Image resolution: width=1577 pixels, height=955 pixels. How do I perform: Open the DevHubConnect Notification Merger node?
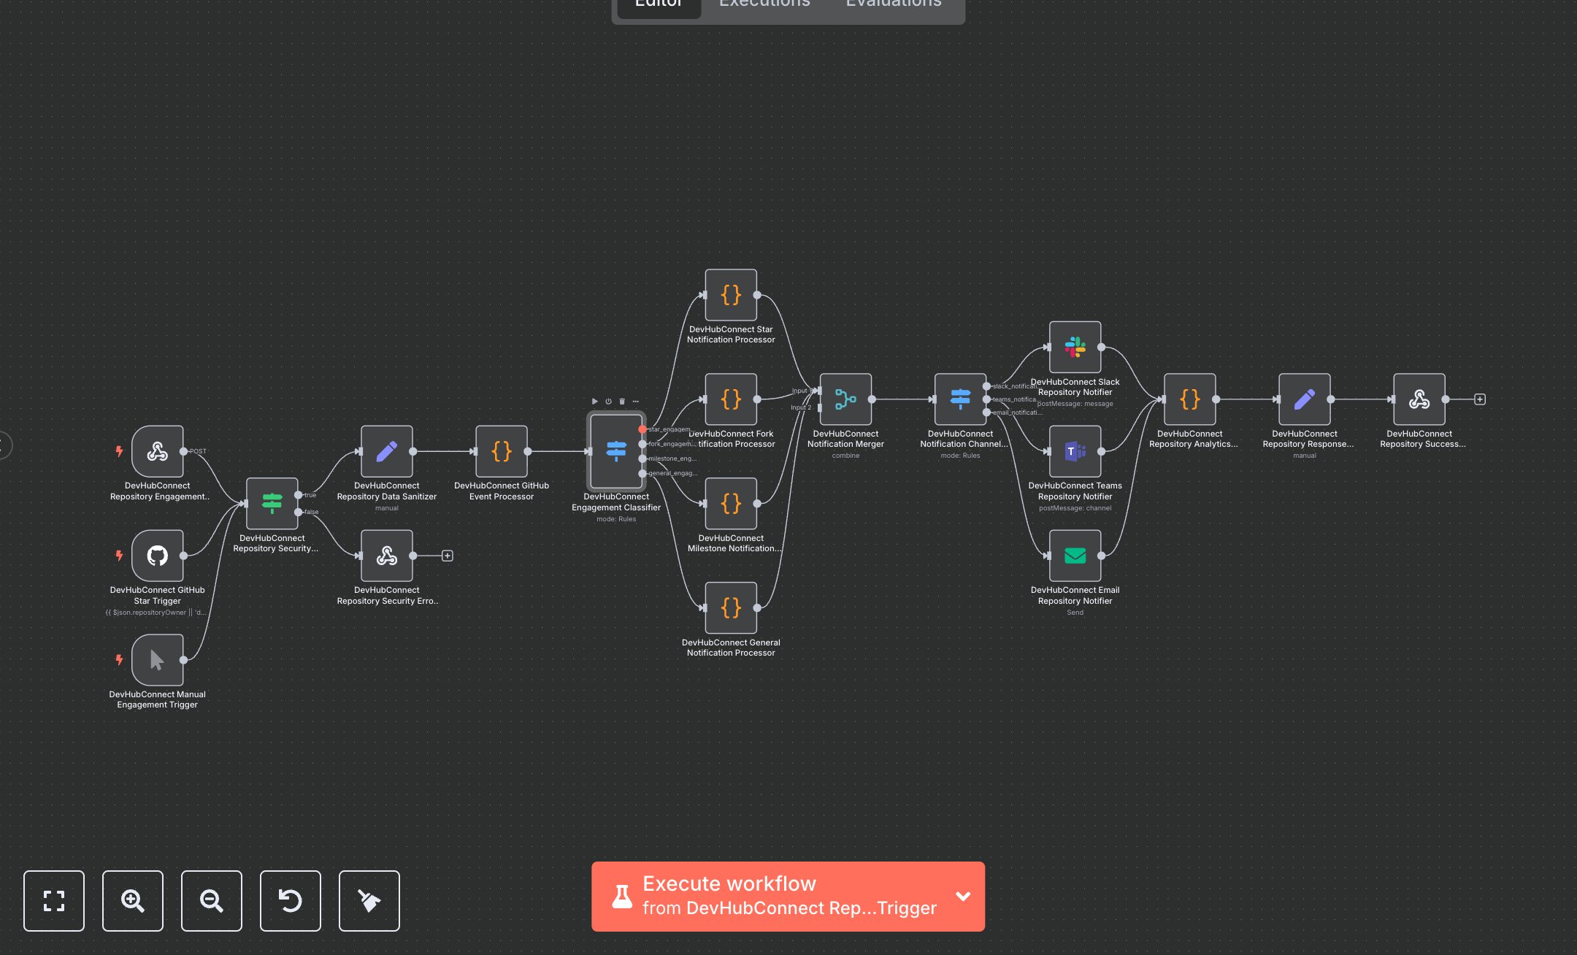coord(845,399)
